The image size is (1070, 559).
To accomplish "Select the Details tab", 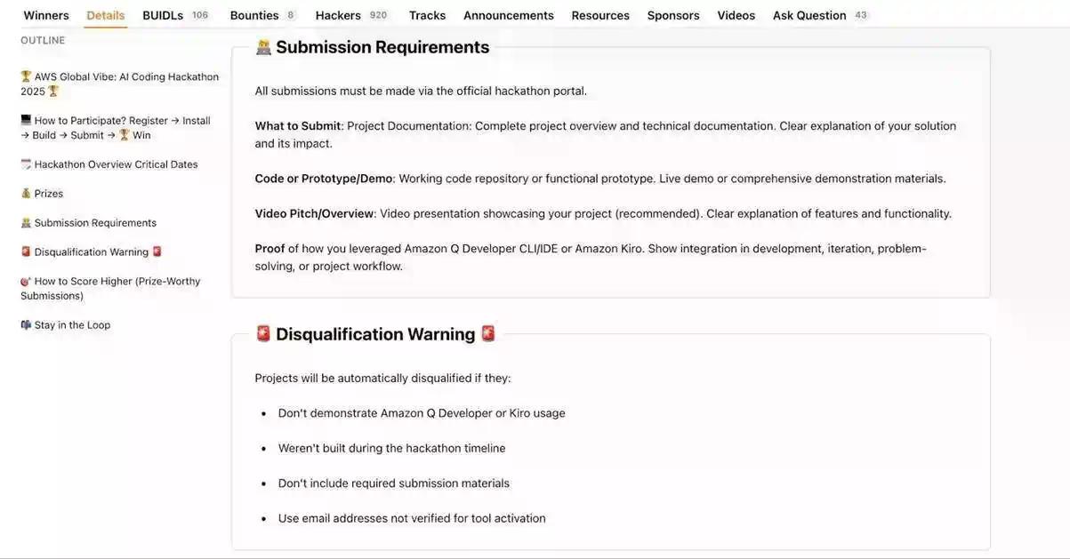I will pos(106,15).
